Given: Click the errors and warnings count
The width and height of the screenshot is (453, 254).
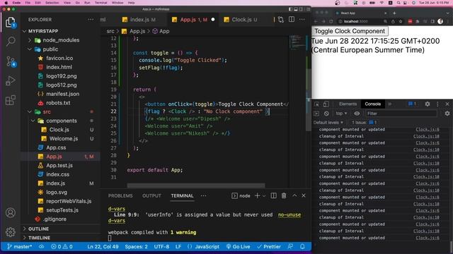Looking at the screenshot, I should [x=62, y=246].
